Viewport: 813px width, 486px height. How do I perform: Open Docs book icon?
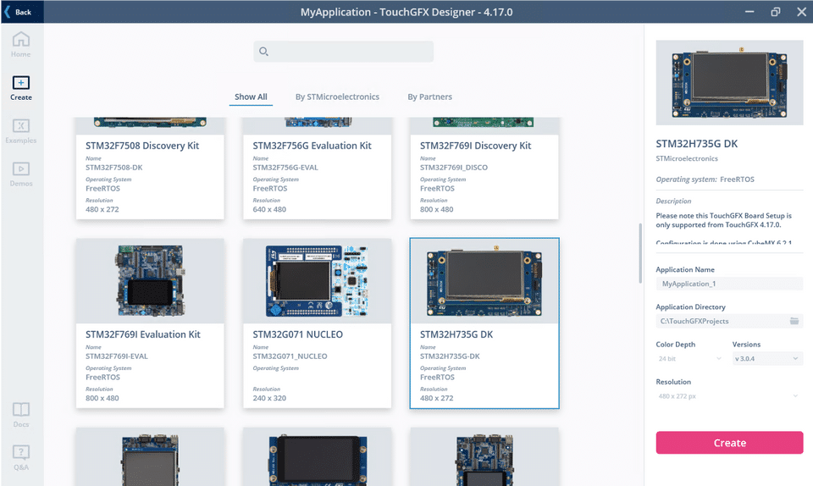[x=20, y=409]
